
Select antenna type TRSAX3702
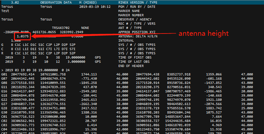pos(61,28)
